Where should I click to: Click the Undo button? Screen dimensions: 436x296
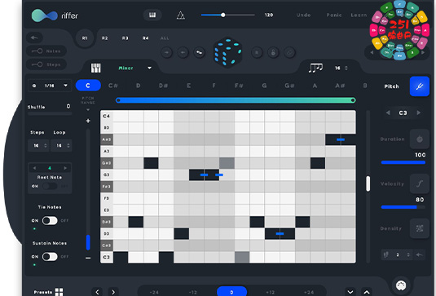[304, 15]
